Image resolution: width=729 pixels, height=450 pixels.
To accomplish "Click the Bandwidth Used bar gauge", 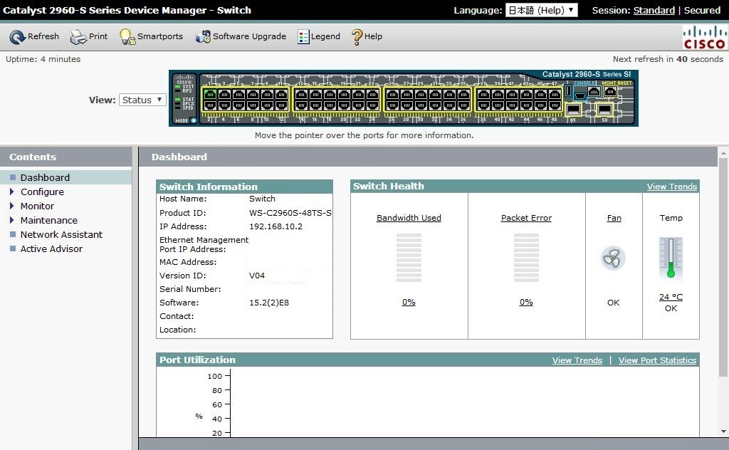I will tap(409, 258).
